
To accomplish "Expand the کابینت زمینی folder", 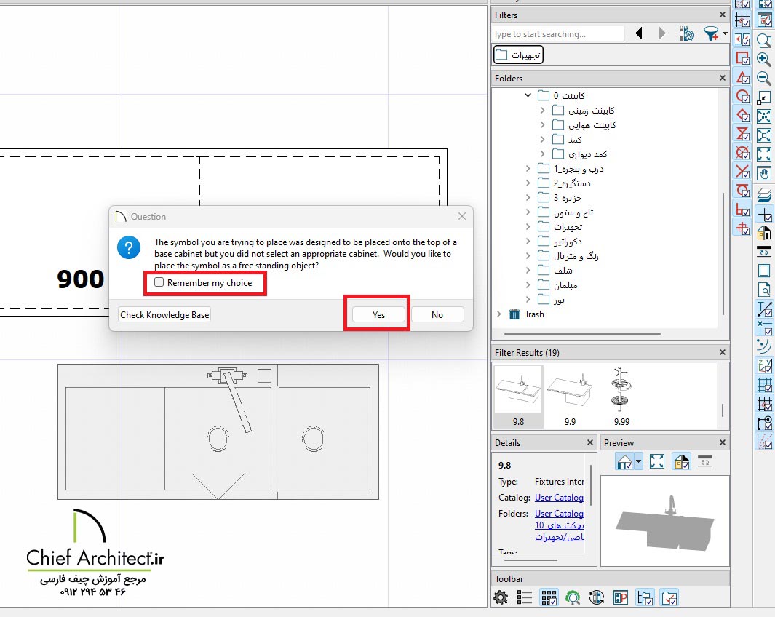I will [543, 111].
